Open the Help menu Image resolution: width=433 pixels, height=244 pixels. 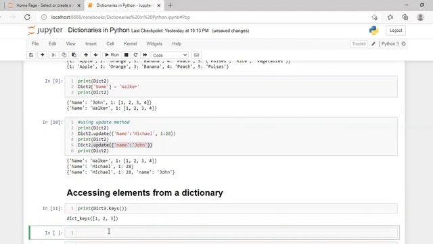point(177,43)
